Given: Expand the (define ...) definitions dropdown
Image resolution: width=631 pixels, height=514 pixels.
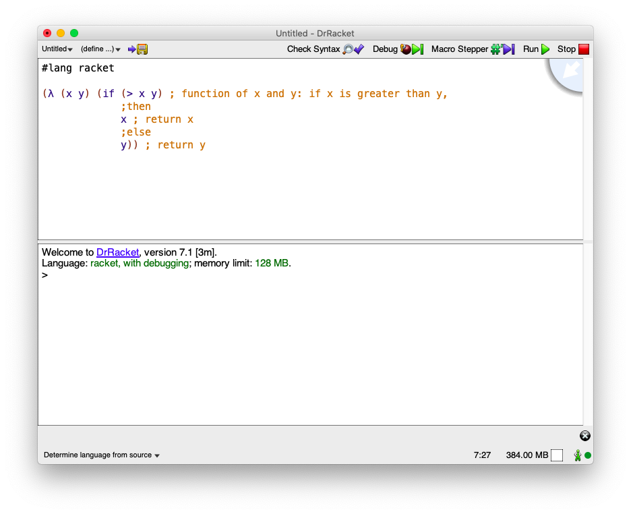Looking at the screenshot, I should tap(100, 49).
